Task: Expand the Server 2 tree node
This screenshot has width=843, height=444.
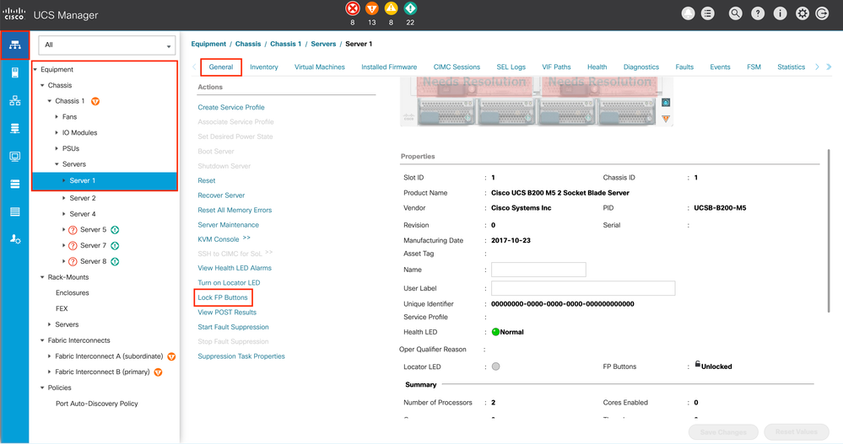Action: coord(64,198)
